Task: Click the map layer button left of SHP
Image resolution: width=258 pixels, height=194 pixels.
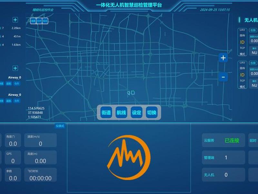Action: coord(33,21)
